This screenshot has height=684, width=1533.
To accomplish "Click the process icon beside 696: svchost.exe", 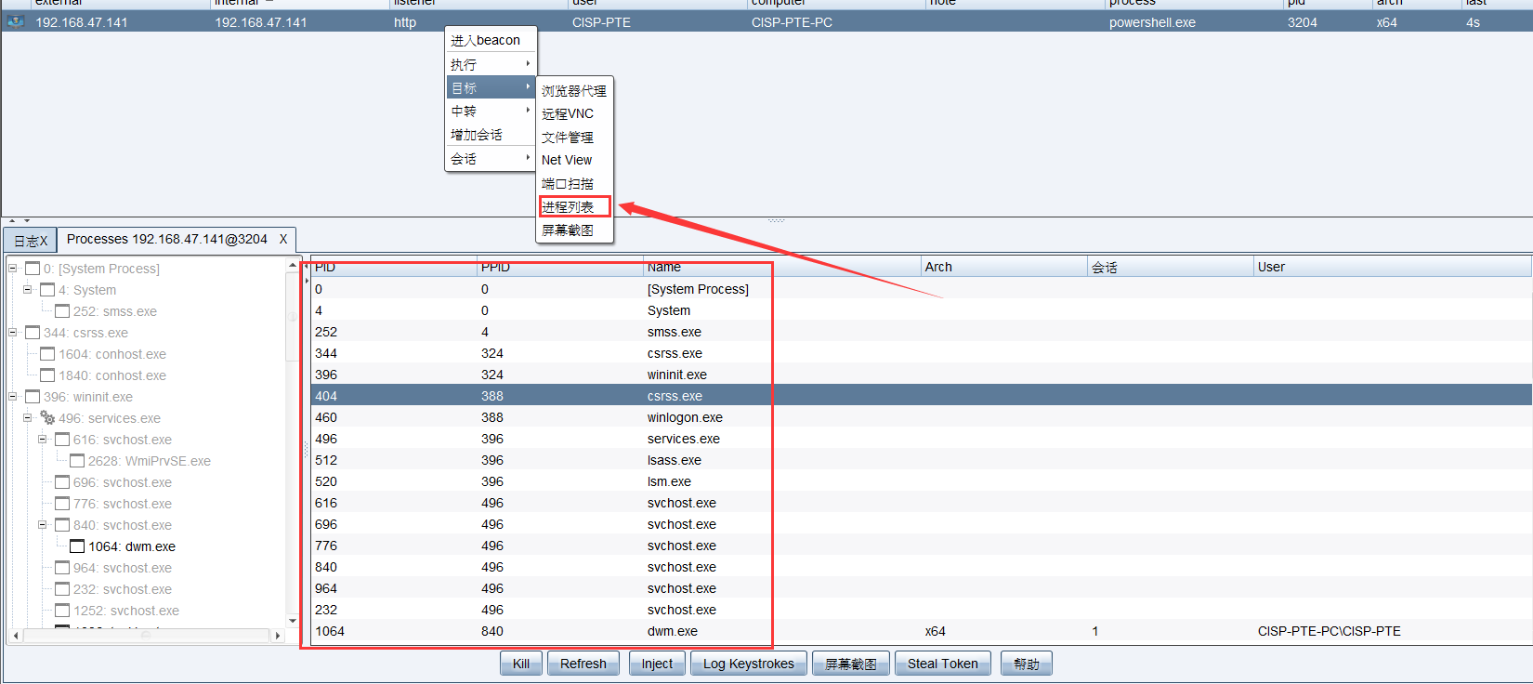I will click(62, 482).
